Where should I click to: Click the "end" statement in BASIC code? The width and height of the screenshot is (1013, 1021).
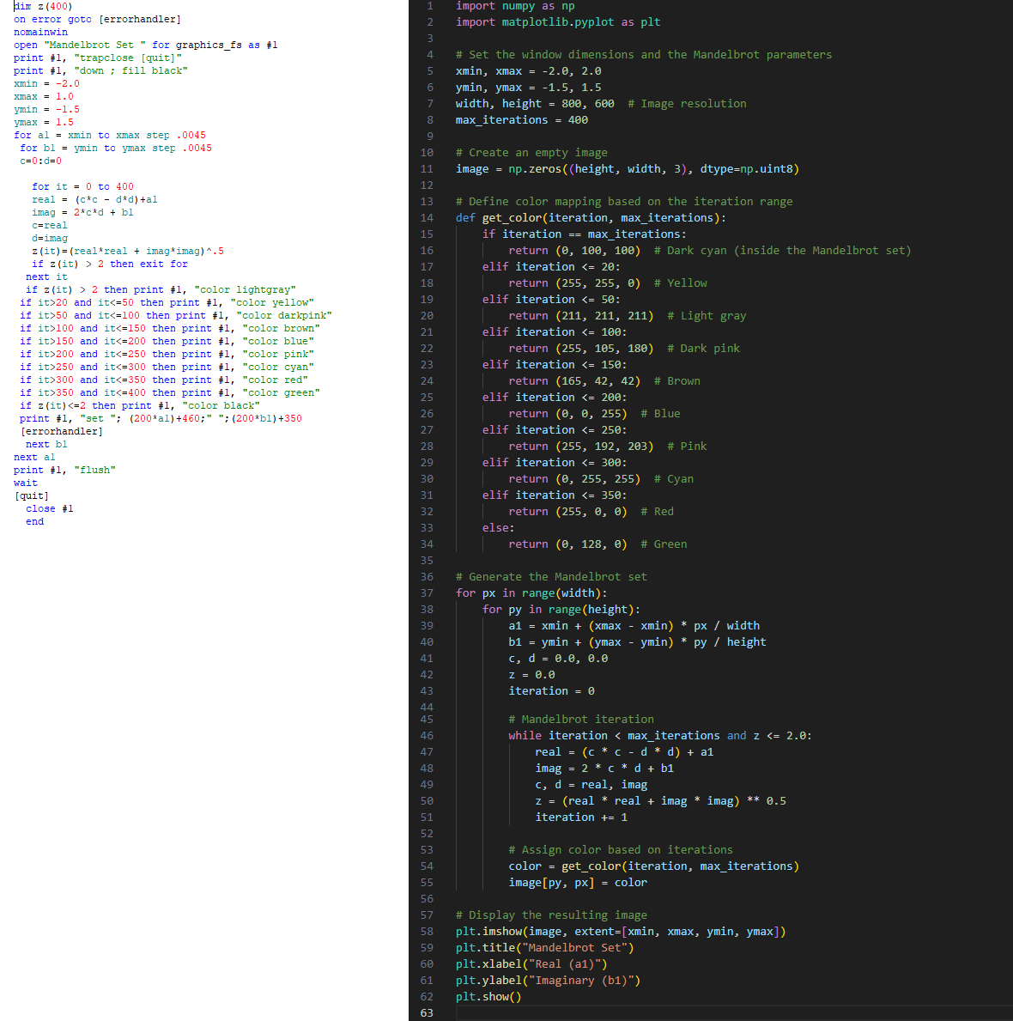click(34, 521)
